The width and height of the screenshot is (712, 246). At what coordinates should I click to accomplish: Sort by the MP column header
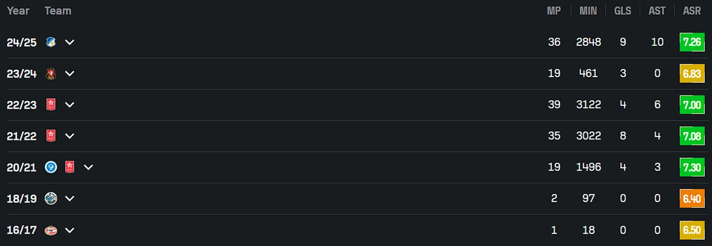[554, 11]
